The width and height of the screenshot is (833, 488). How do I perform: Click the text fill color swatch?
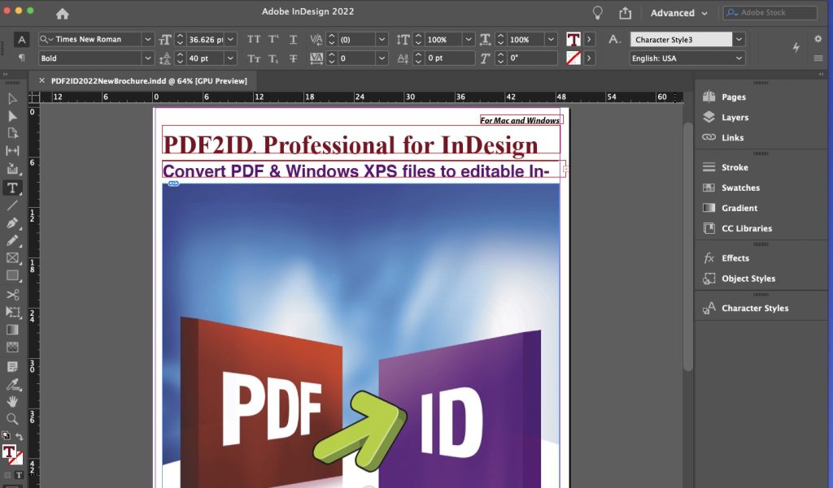tap(574, 39)
